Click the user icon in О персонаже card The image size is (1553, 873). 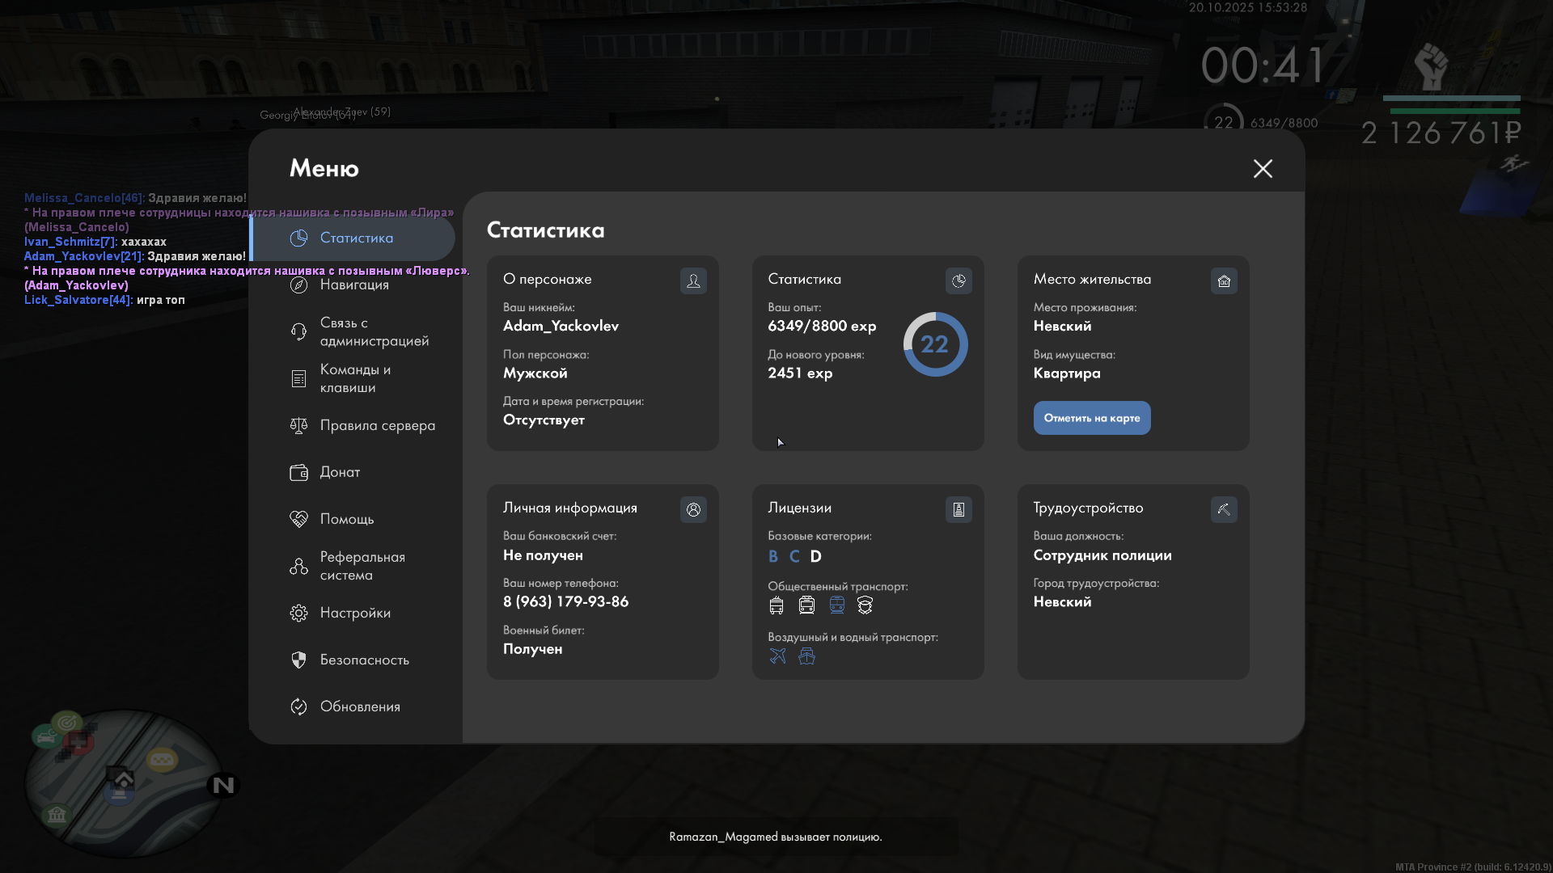(x=693, y=280)
